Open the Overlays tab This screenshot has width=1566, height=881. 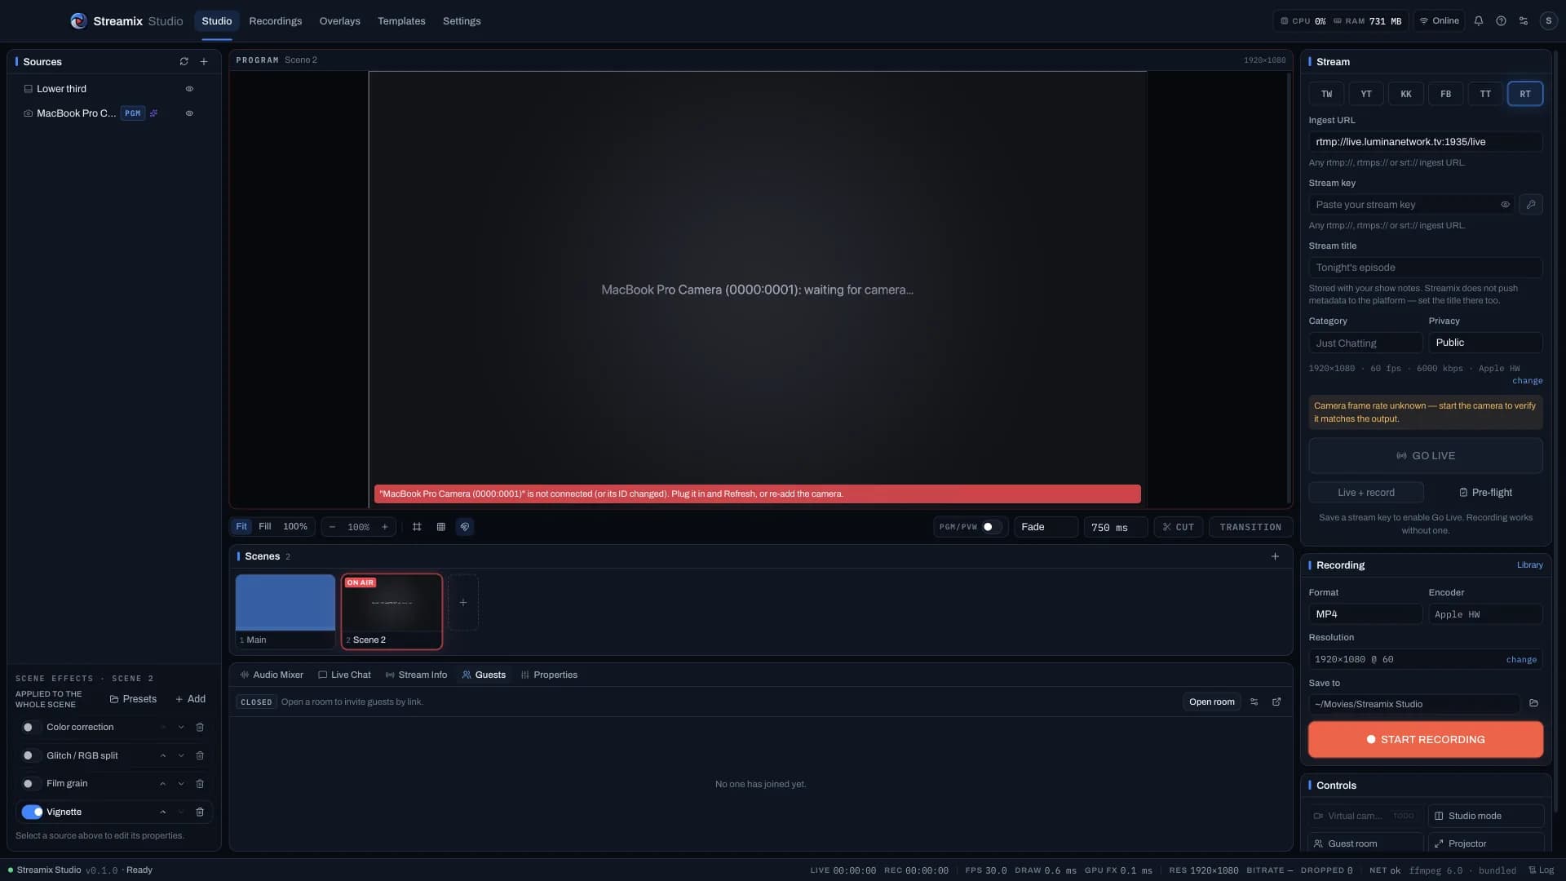point(339,21)
